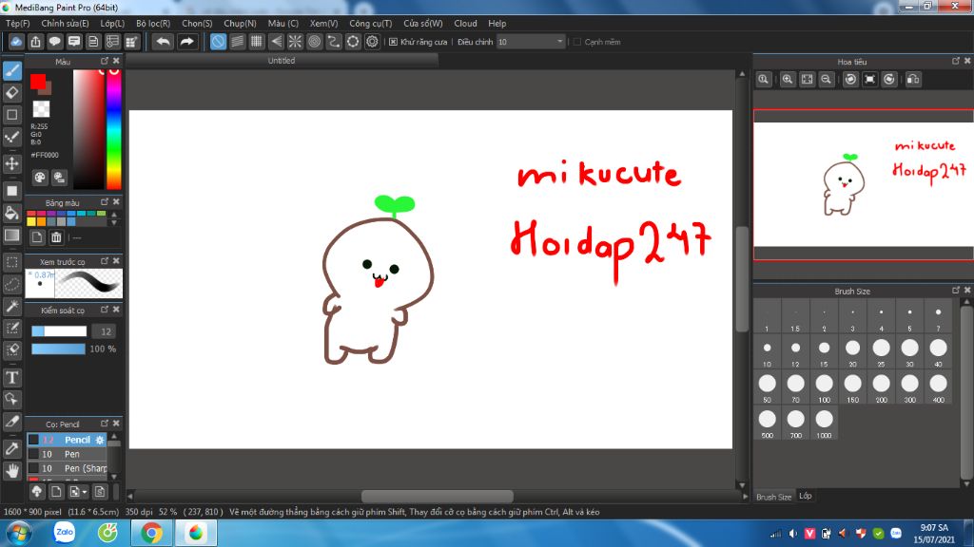Select the Brush tool
Image resolution: width=974 pixels, height=547 pixels.
(11, 70)
